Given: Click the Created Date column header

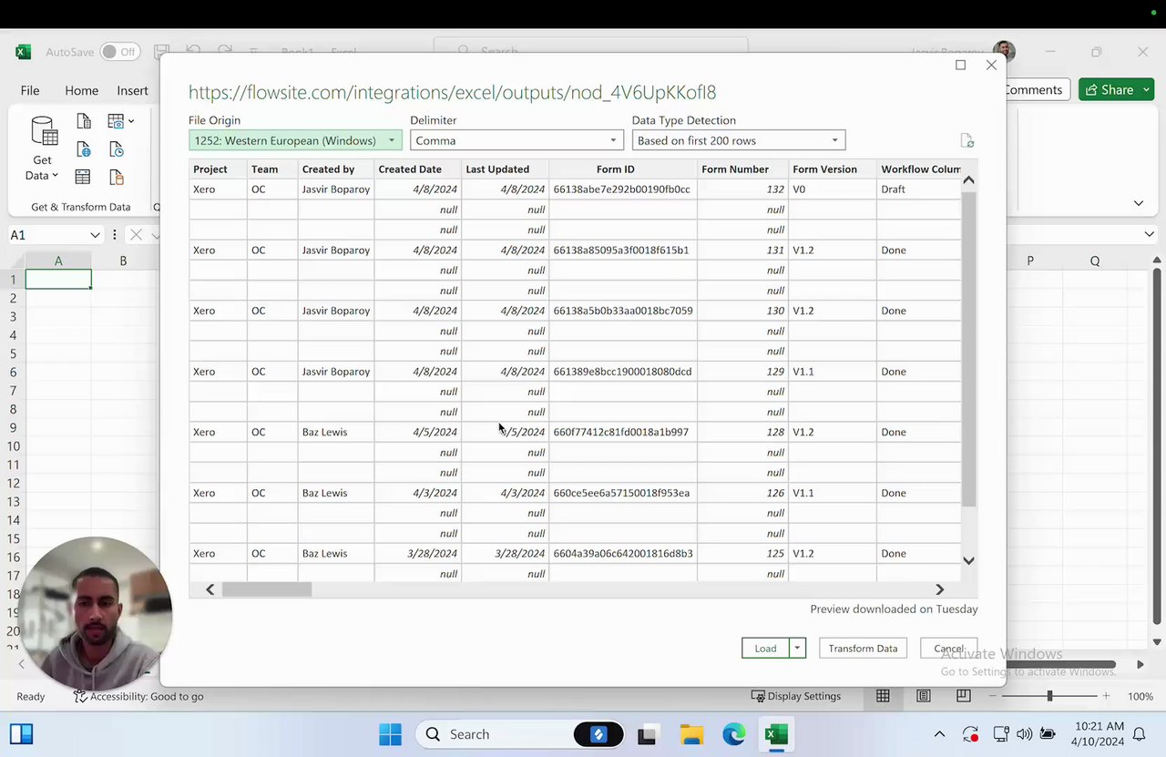Looking at the screenshot, I should coord(417,169).
